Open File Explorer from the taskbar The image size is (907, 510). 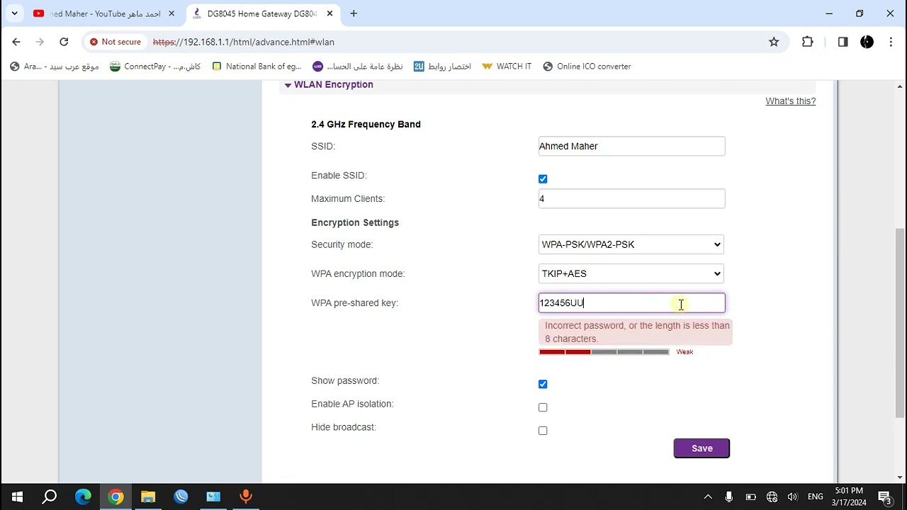coord(148,497)
